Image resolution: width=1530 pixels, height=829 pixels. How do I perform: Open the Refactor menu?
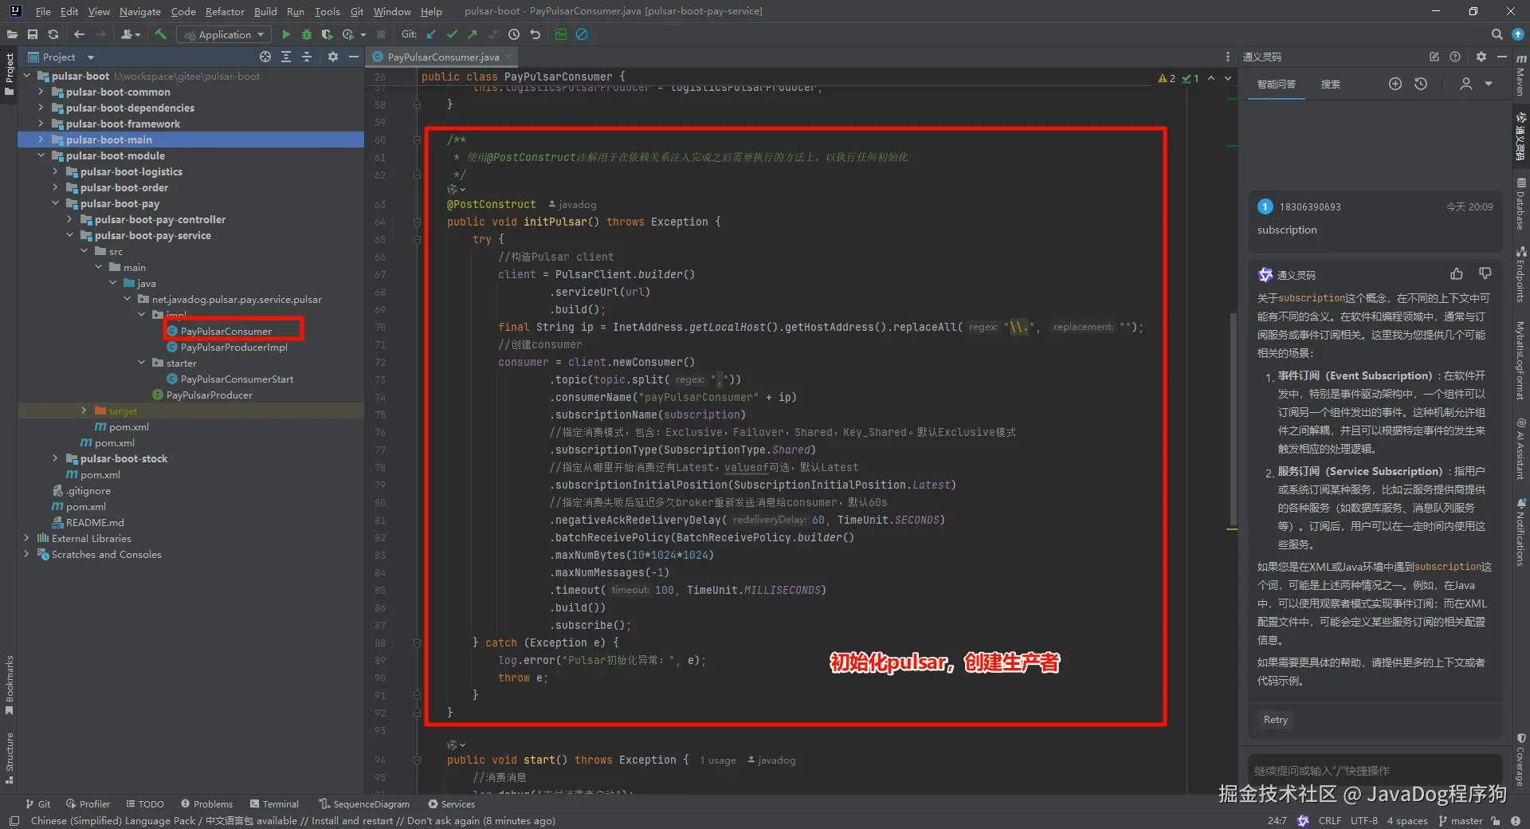[225, 11]
